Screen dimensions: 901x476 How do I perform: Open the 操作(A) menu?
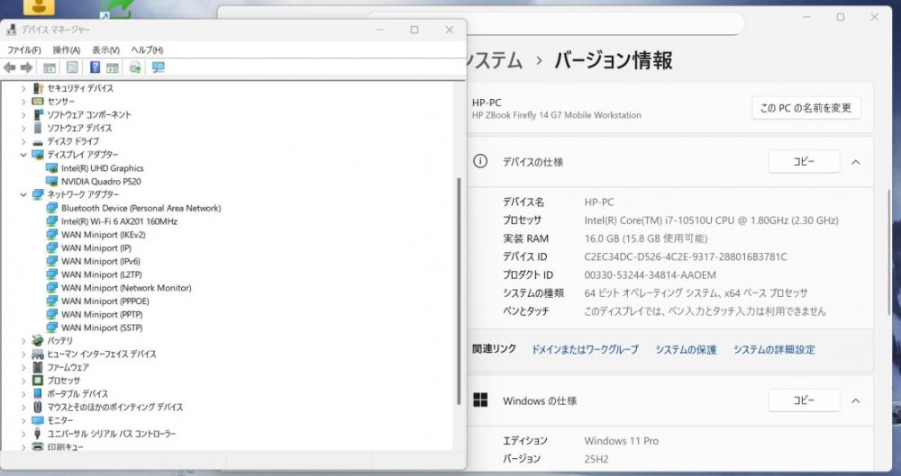click(x=66, y=50)
